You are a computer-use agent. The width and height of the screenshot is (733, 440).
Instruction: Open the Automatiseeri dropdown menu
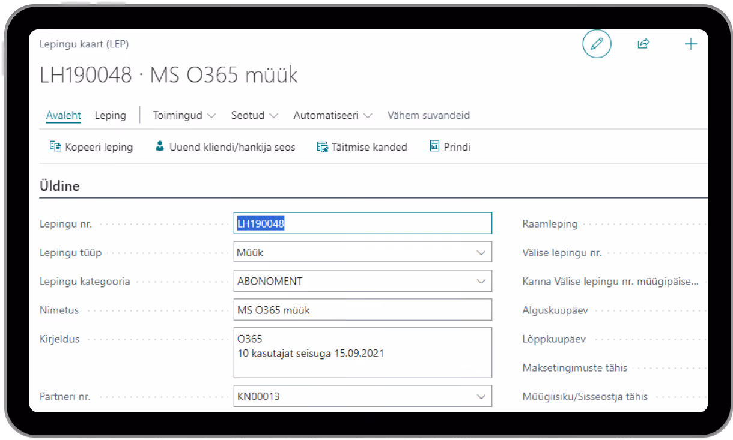click(333, 115)
